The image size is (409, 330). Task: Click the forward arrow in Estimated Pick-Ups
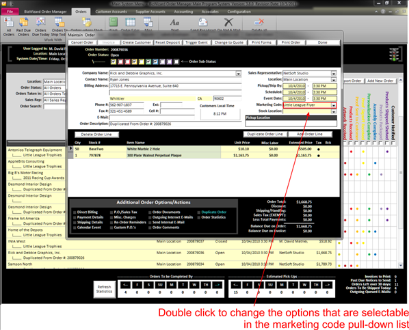click(x=328, y=285)
